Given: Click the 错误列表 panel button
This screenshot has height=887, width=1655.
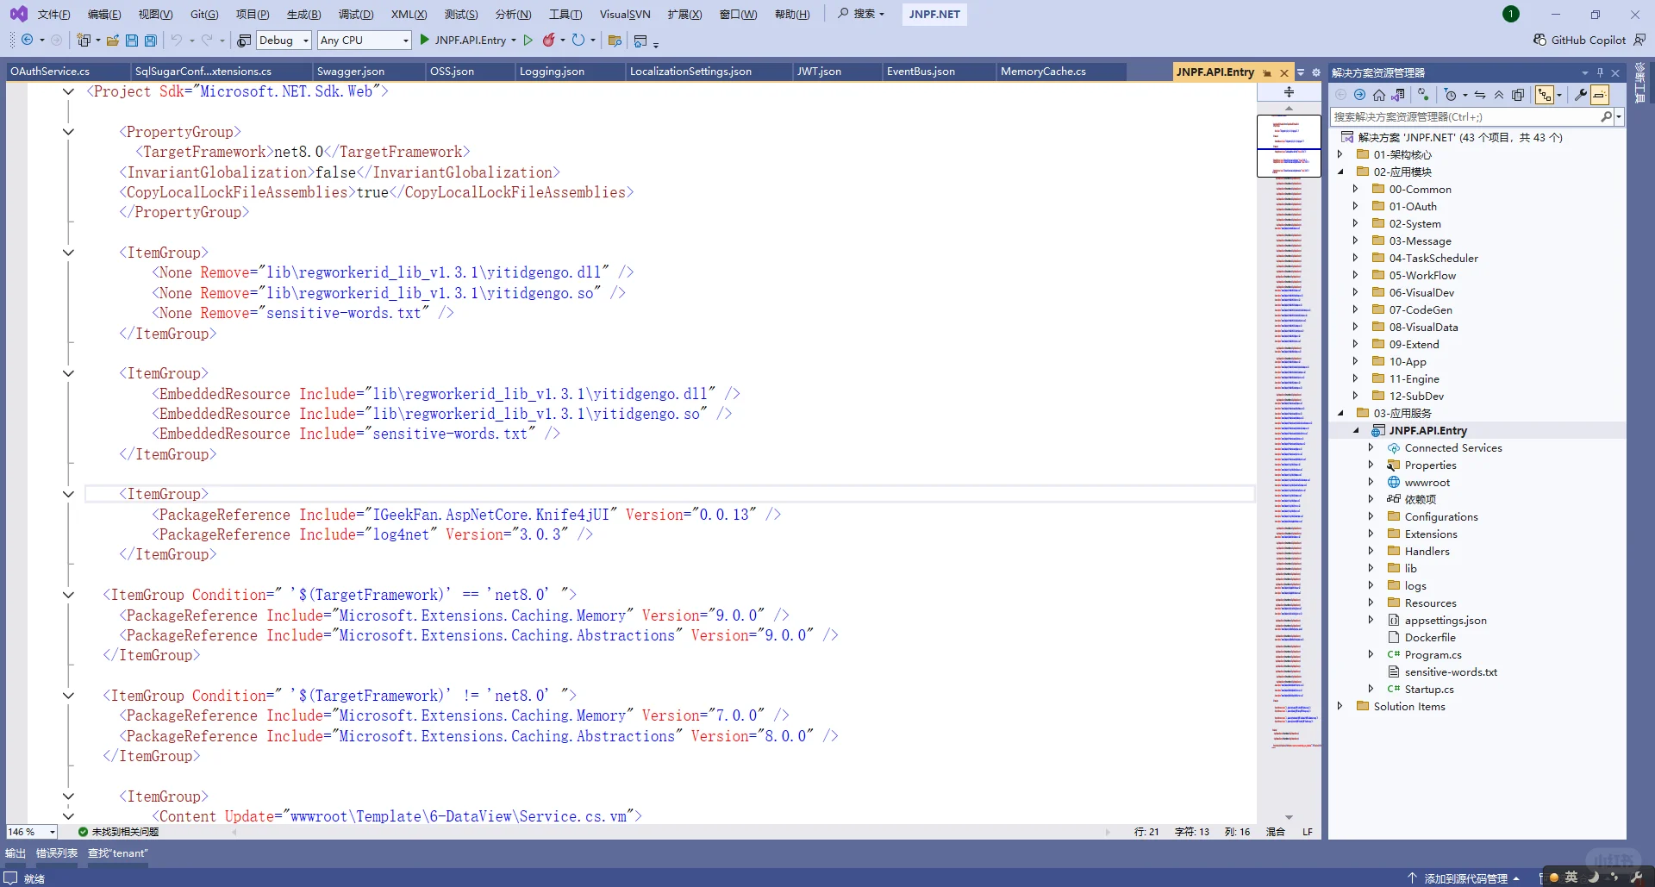Looking at the screenshot, I should point(57,853).
